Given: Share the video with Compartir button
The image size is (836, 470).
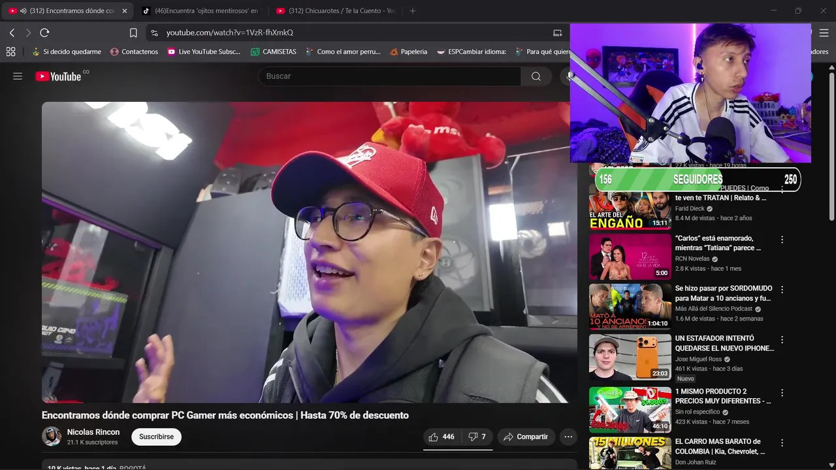Looking at the screenshot, I should (526, 437).
